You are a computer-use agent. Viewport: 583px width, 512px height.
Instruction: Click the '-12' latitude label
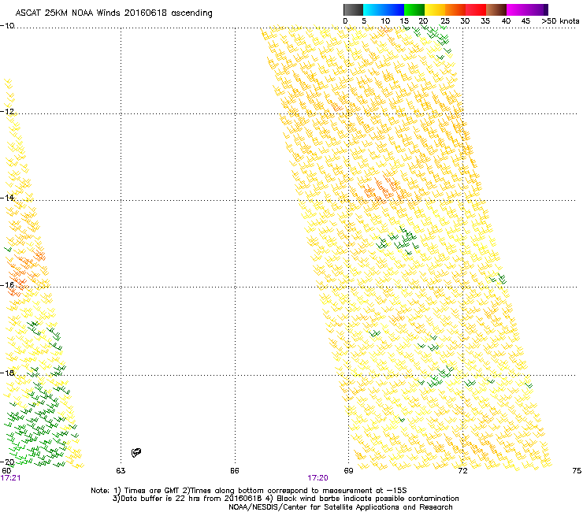pyautogui.click(x=7, y=112)
